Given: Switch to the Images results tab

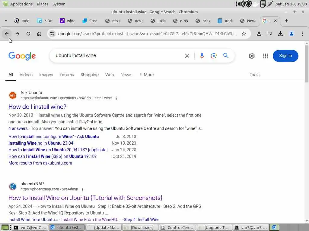Looking at the screenshot, I should point(46,75).
